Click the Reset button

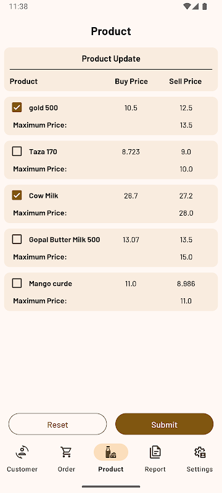tap(57, 424)
